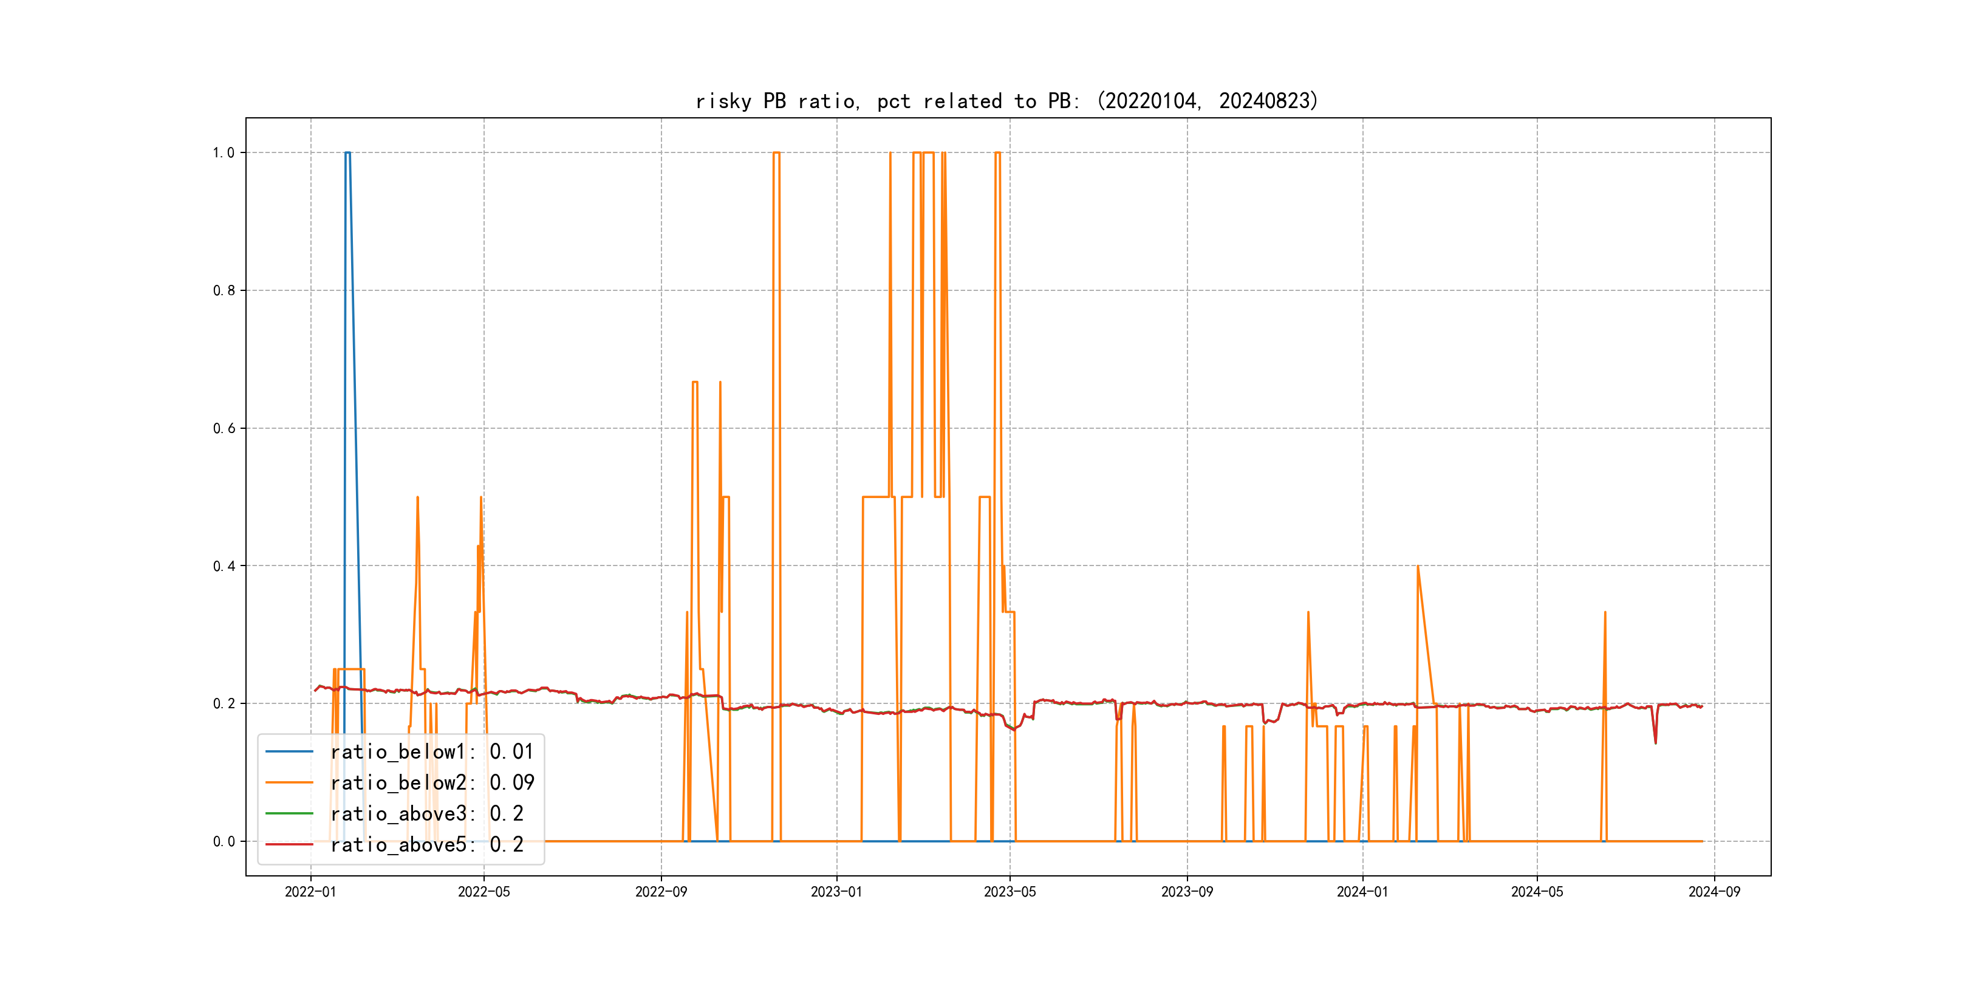The width and height of the screenshot is (1968, 984).
Task: Click the red ratio_above5 legend line
Action: coord(289,844)
